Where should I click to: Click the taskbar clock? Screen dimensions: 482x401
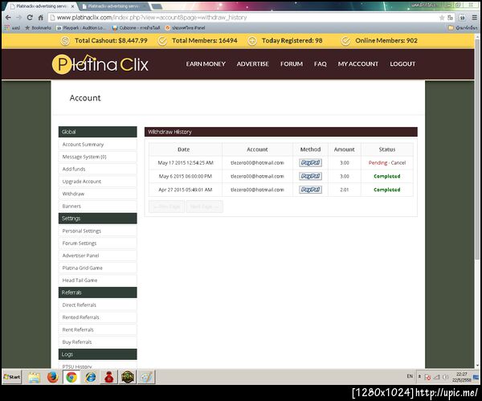[x=461, y=377]
